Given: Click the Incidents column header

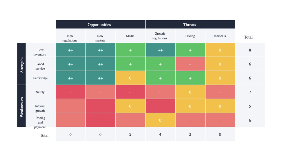Looking at the screenshot, I should [x=220, y=36].
